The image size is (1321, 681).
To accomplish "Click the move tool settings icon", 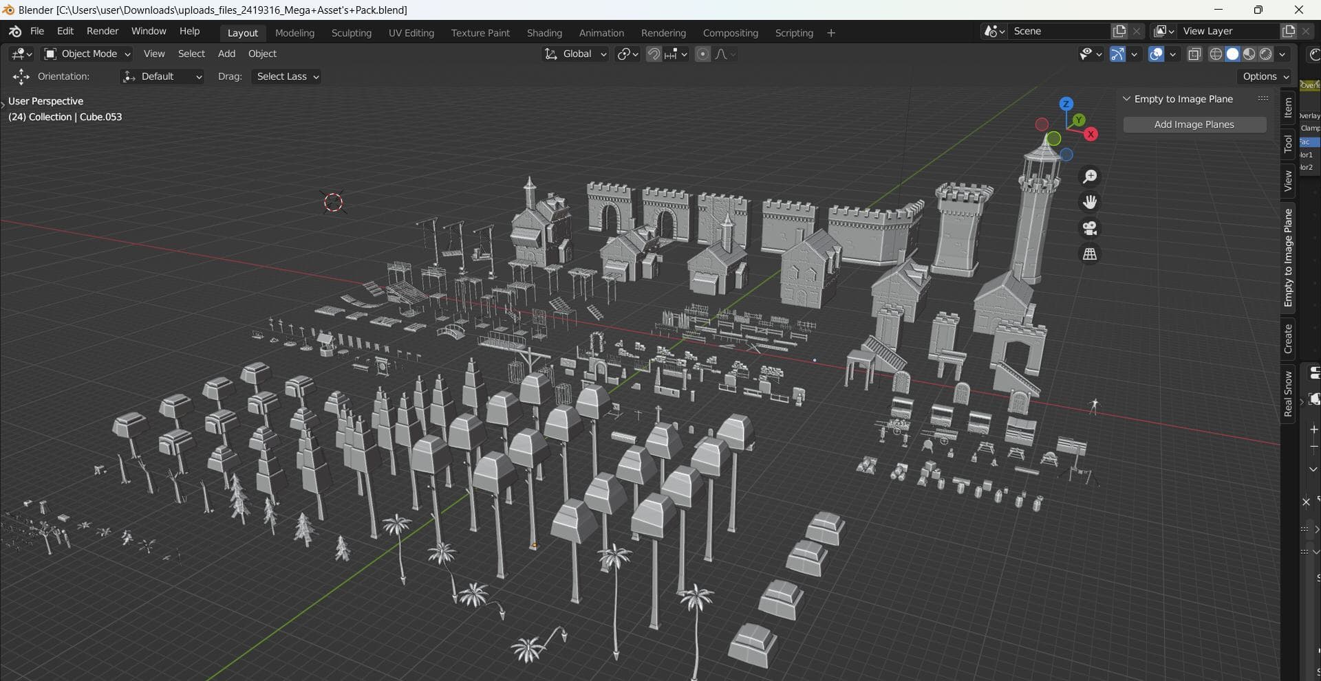I will click(21, 76).
